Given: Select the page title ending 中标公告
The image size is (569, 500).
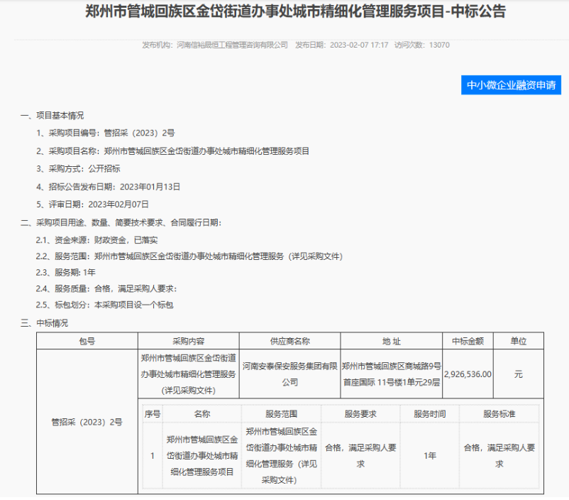Looking at the screenshot, I should point(295,11).
